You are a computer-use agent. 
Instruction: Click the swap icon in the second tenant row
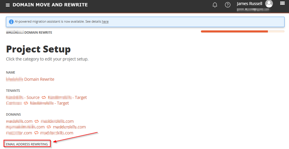[26, 103]
